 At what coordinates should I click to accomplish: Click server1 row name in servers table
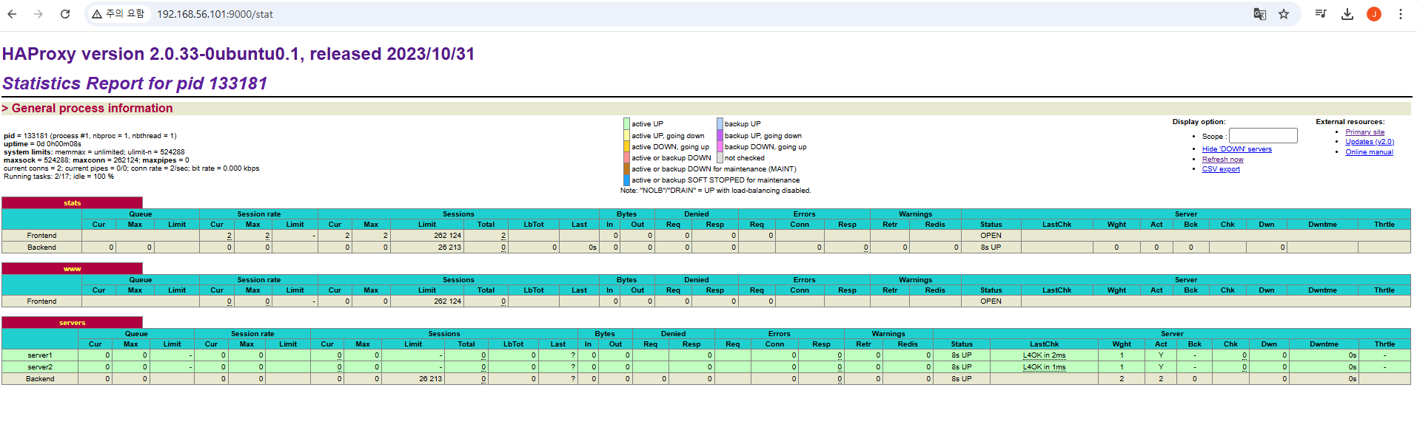pos(40,355)
